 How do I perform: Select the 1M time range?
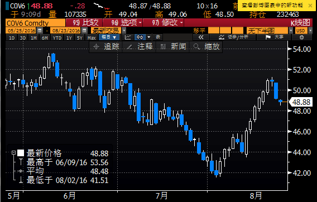click(x=33, y=37)
